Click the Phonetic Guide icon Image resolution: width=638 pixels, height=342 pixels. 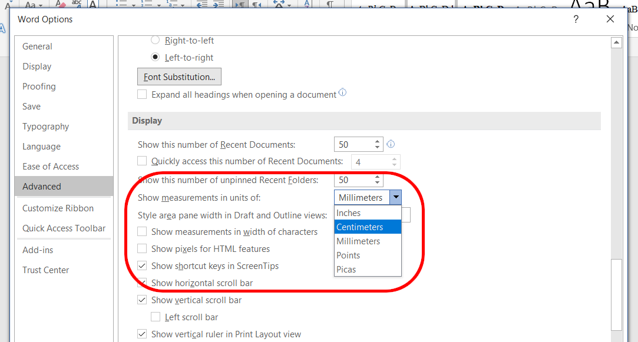point(77,5)
